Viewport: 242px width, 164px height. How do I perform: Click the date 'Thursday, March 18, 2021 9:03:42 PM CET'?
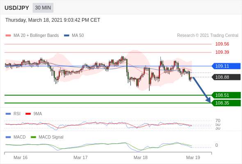click(x=53, y=20)
